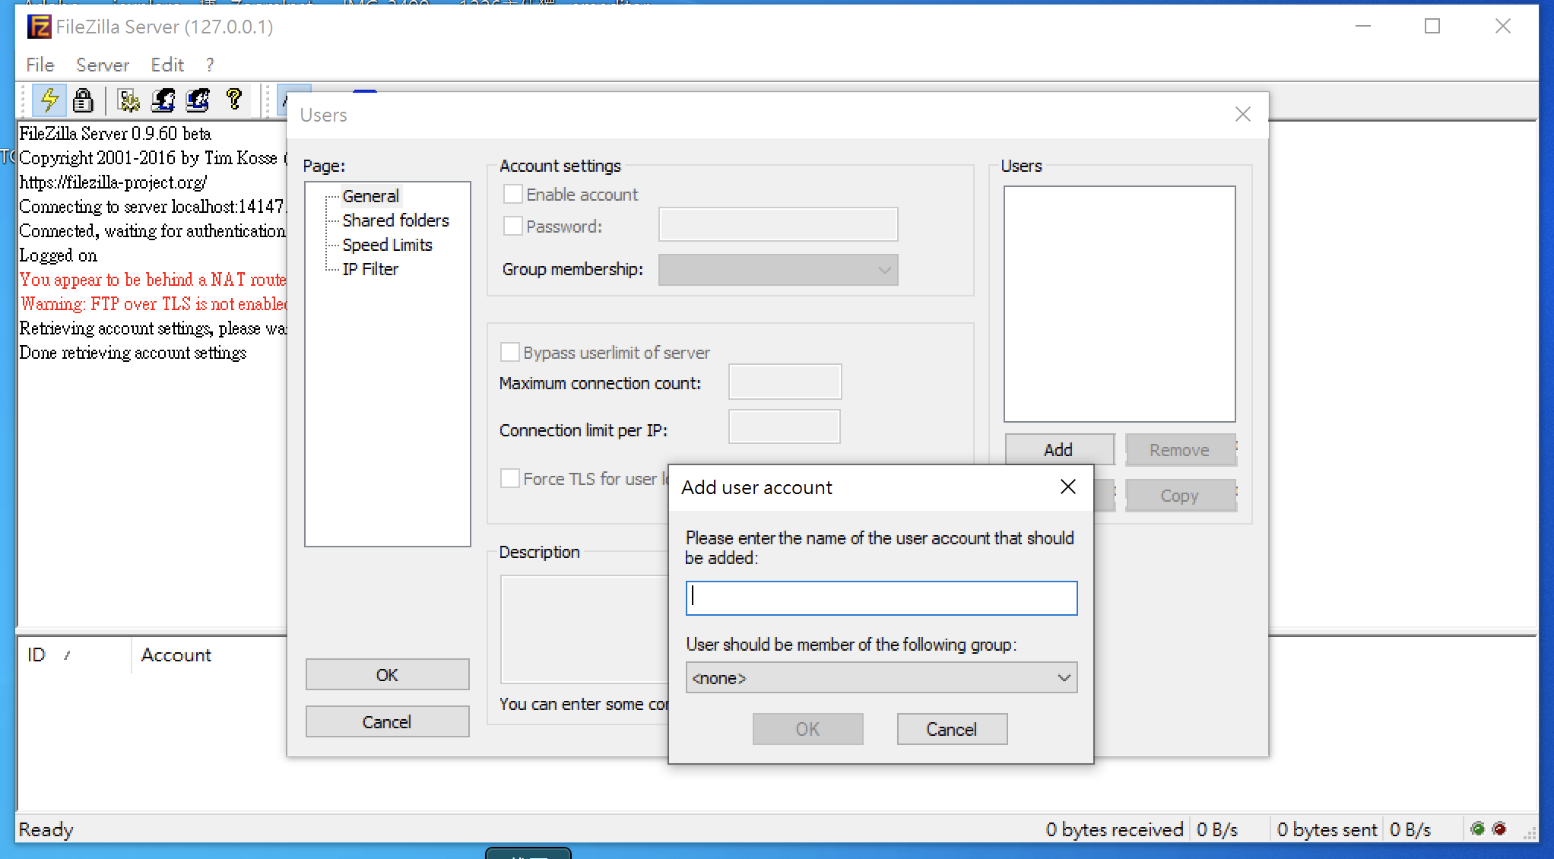Open the Users editor toolbar icon
The width and height of the screenshot is (1554, 859).
(x=163, y=100)
